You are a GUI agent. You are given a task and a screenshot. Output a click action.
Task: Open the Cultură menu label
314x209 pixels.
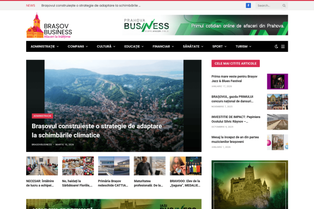tap(104, 46)
